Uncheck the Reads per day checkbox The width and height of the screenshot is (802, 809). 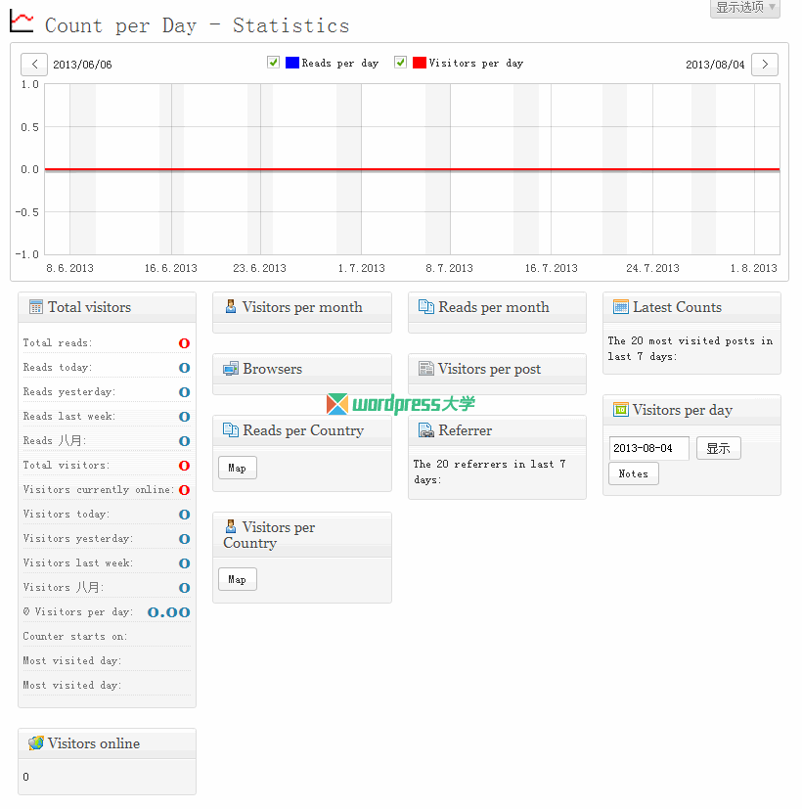coord(274,62)
